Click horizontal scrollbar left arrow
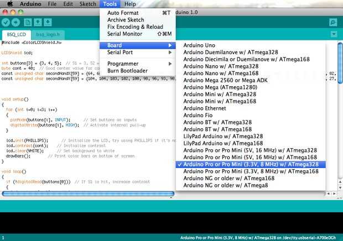 point(329,193)
